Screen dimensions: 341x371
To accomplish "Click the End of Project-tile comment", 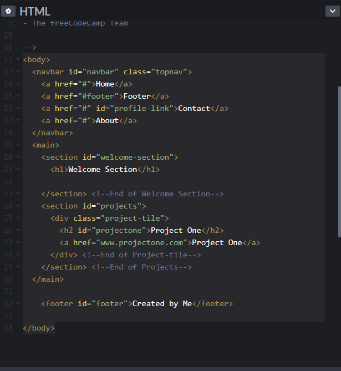I will point(141,255).
